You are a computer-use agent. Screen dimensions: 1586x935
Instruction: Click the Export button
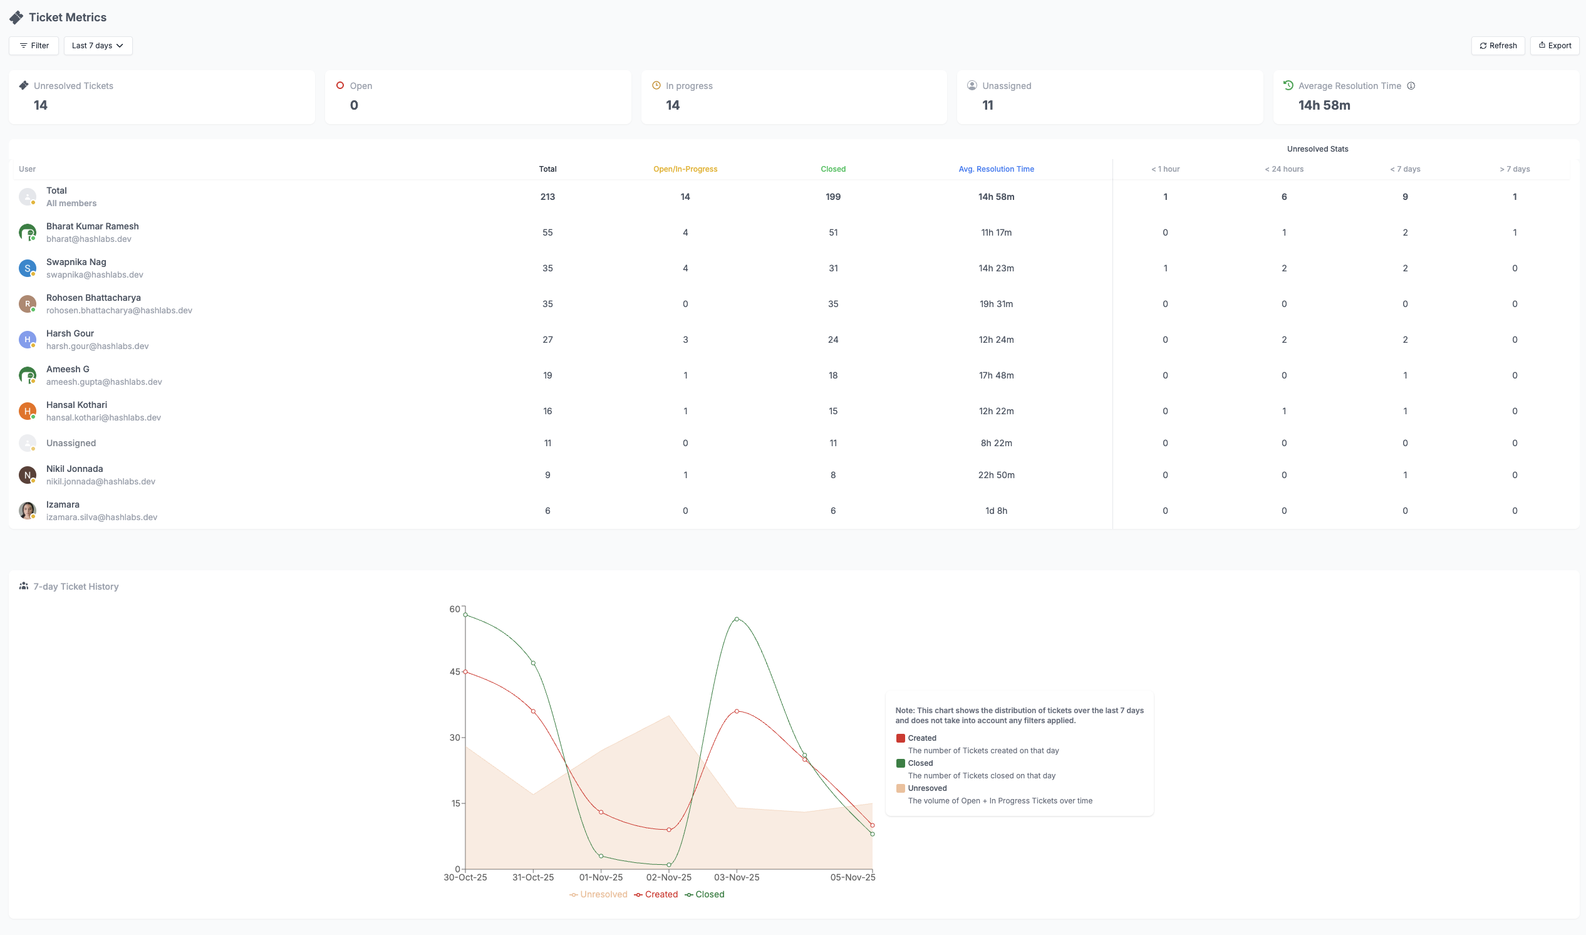point(1555,45)
